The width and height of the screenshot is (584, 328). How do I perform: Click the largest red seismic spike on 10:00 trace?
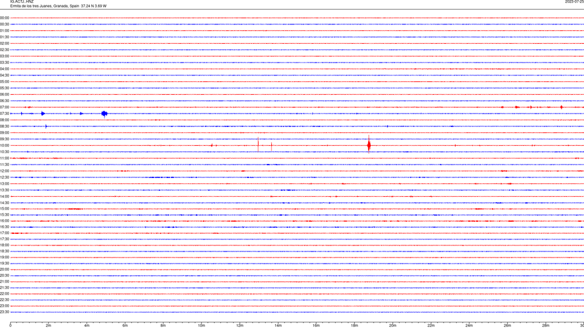pyautogui.click(x=369, y=145)
